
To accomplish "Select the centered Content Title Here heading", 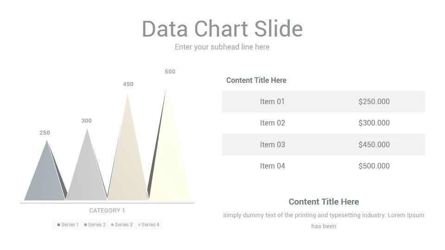I will tap(324, 202).
